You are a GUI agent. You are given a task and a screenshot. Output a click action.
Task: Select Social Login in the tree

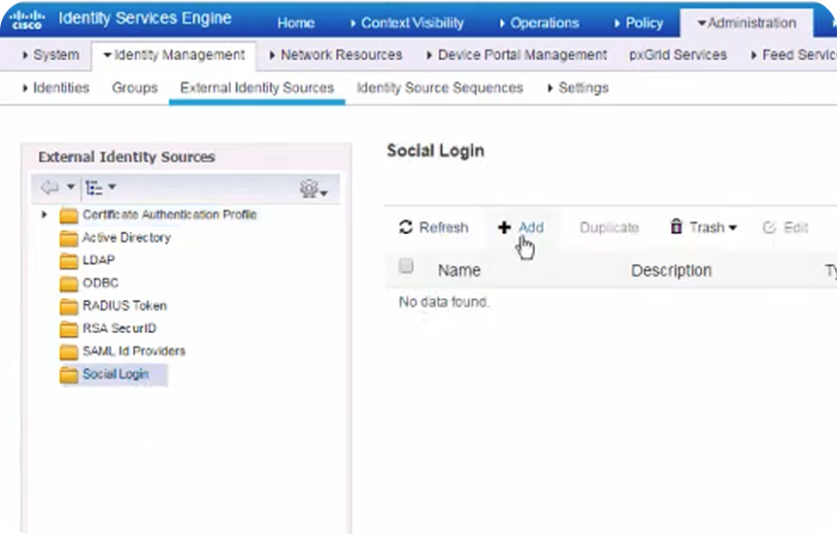tap(116, 375)
